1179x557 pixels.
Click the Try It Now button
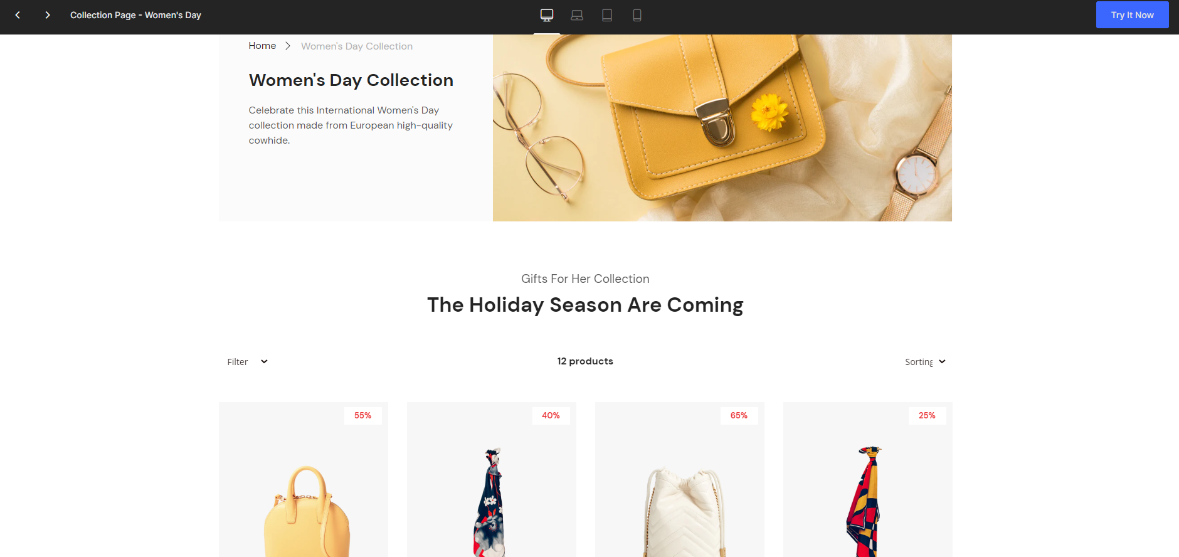tap(1132, 15)
